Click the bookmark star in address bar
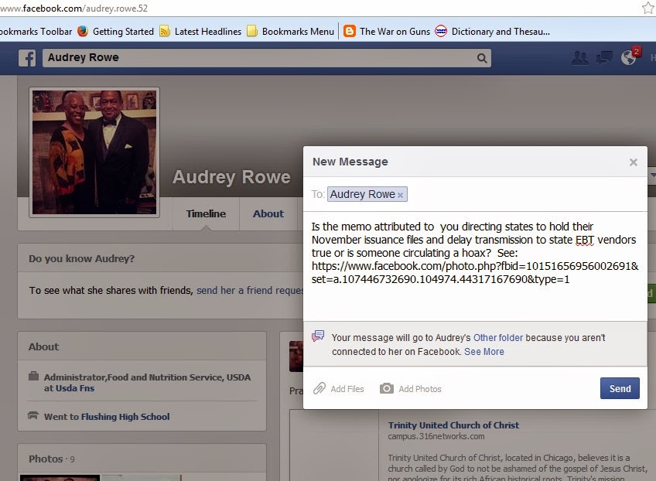 [x=648, y=8]
